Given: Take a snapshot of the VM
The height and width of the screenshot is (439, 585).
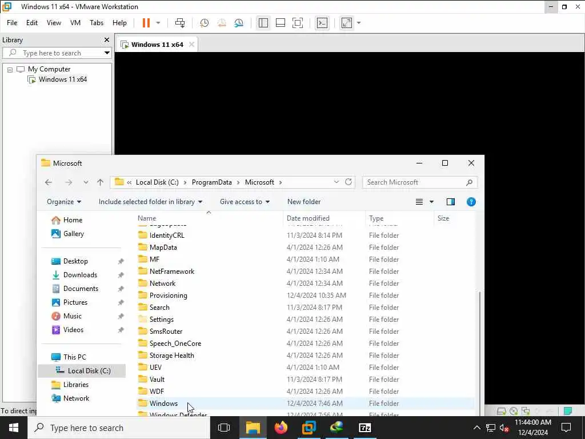Looking at the screenshot, I should click(x=204, y=23).
